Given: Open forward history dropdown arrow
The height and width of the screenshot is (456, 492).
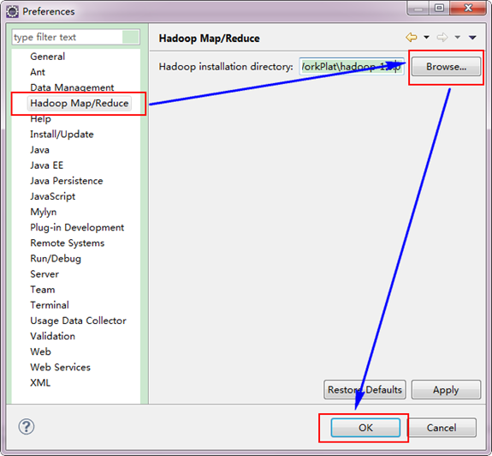Looking at the screenshot, I should 458,38.
